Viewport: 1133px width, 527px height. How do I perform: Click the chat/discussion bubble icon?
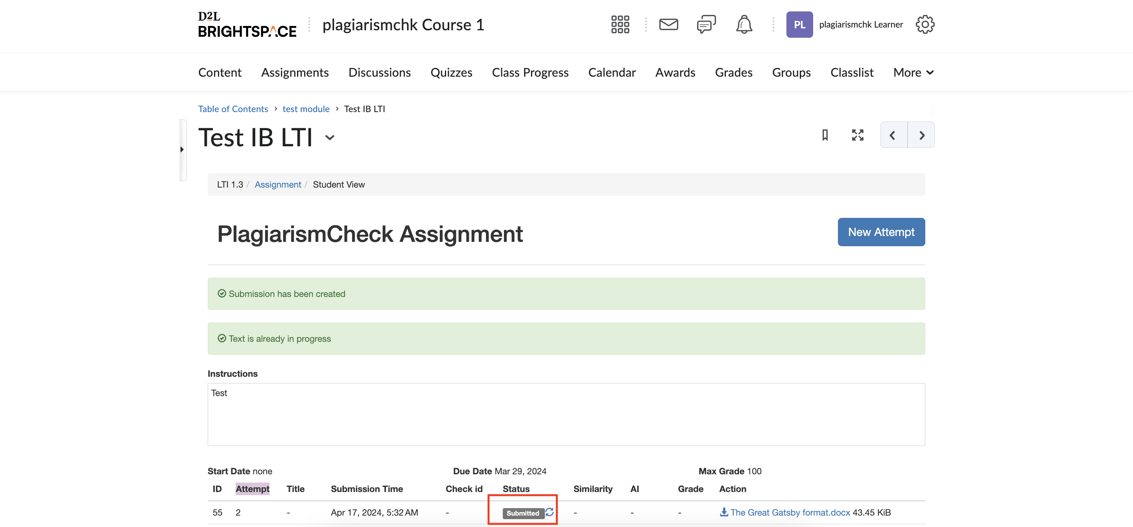pyautogui.click(x=706, y=24)
